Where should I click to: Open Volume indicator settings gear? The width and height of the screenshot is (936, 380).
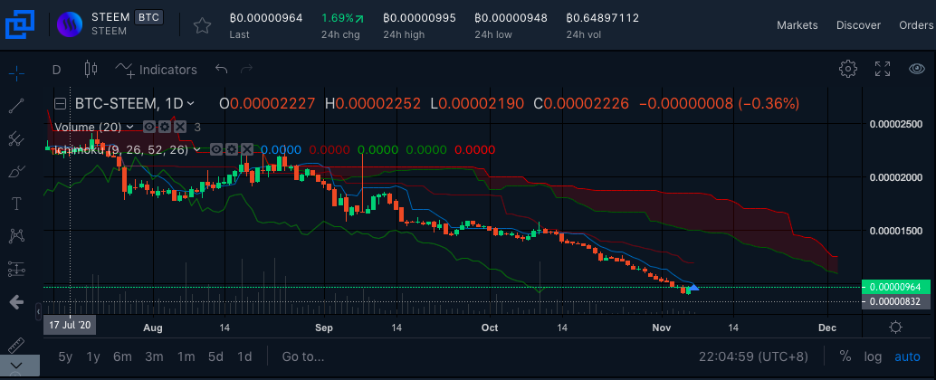(x=164, y=127)
